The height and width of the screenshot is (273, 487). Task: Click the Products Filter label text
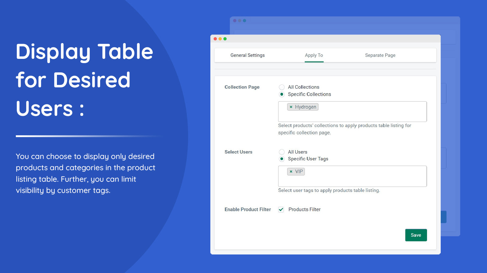[x=304, y=210]
